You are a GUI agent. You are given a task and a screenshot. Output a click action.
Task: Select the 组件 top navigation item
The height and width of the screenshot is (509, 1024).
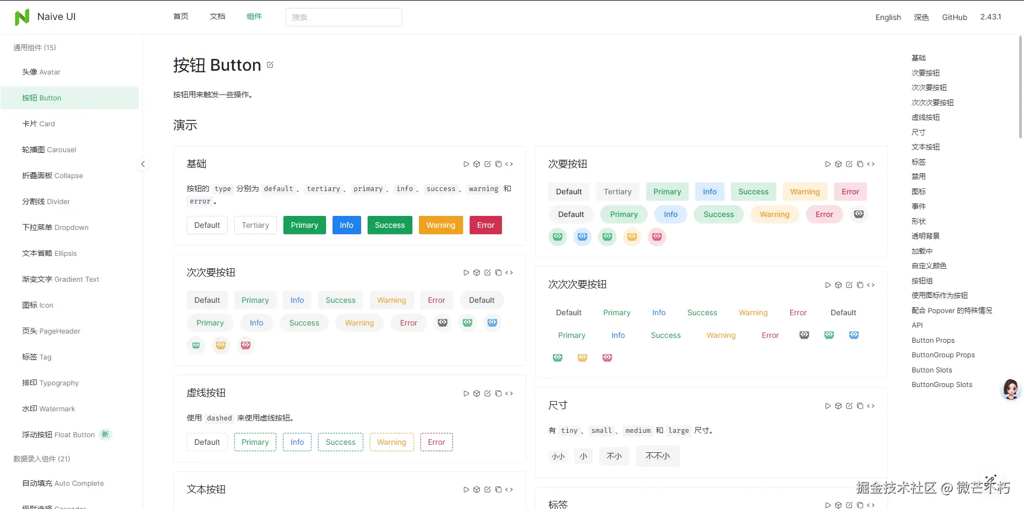(254, 17)
